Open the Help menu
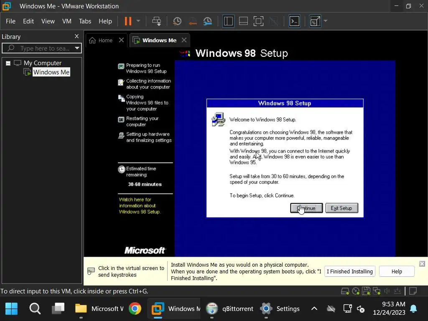Screen dimensions: 428x321 click(105, 21)
